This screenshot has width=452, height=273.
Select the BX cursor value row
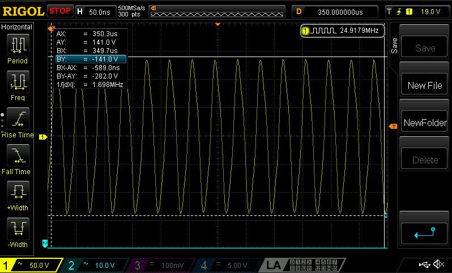[x=91, y=51]
